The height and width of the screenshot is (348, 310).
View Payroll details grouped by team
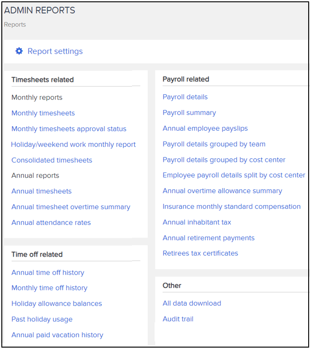214,144
